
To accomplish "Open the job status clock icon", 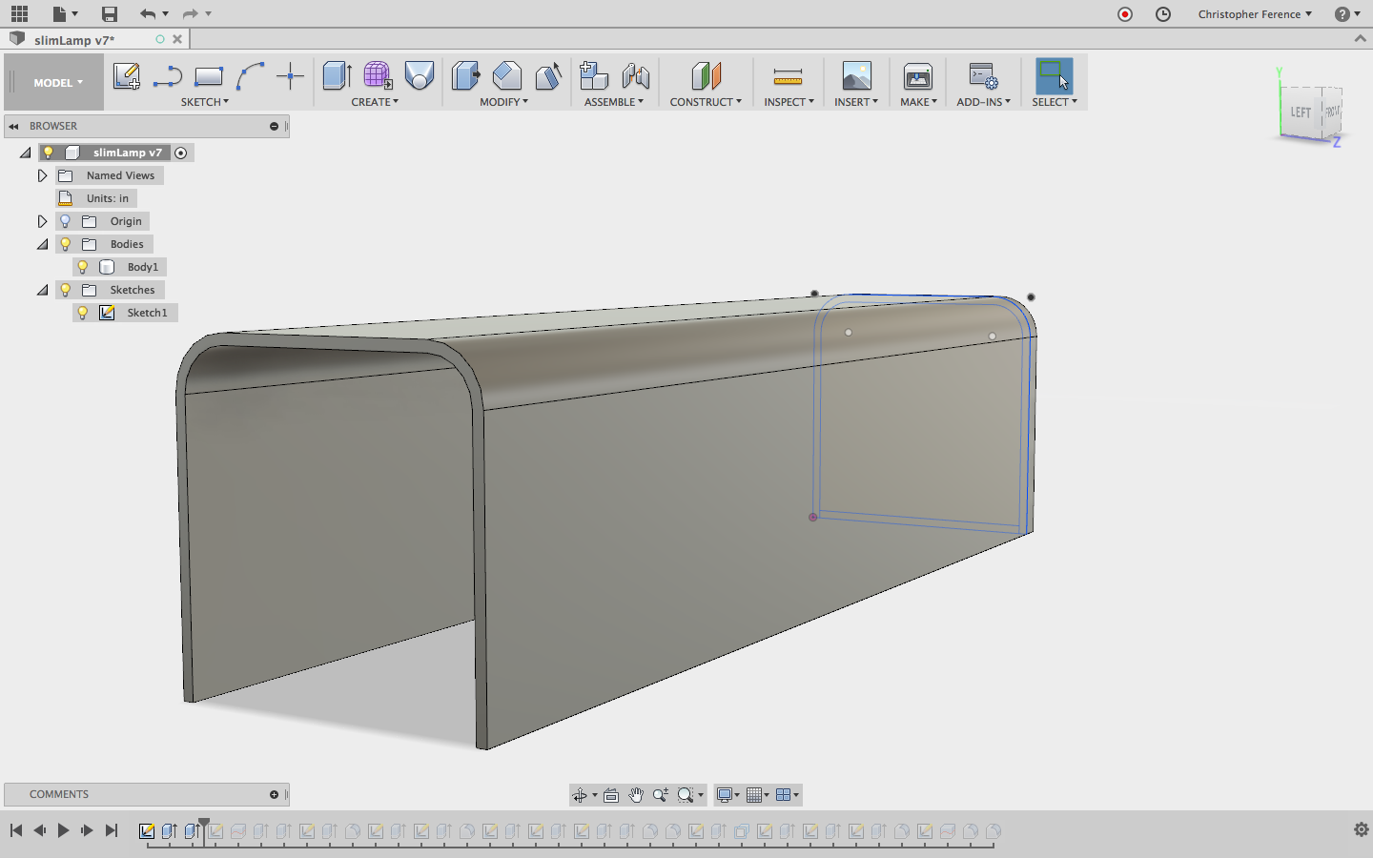I will [1163, 14].
